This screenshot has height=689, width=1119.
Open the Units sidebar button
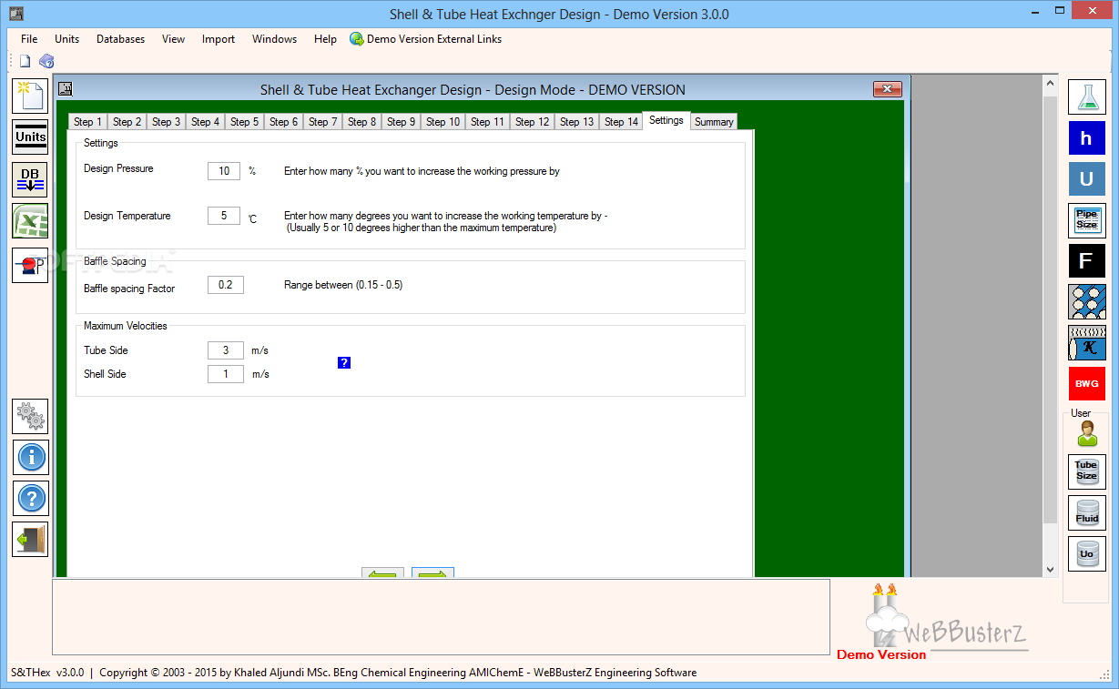click(x=30, y=137)
